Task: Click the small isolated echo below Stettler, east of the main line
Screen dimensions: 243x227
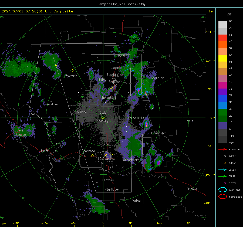Action: pos(151,107)
